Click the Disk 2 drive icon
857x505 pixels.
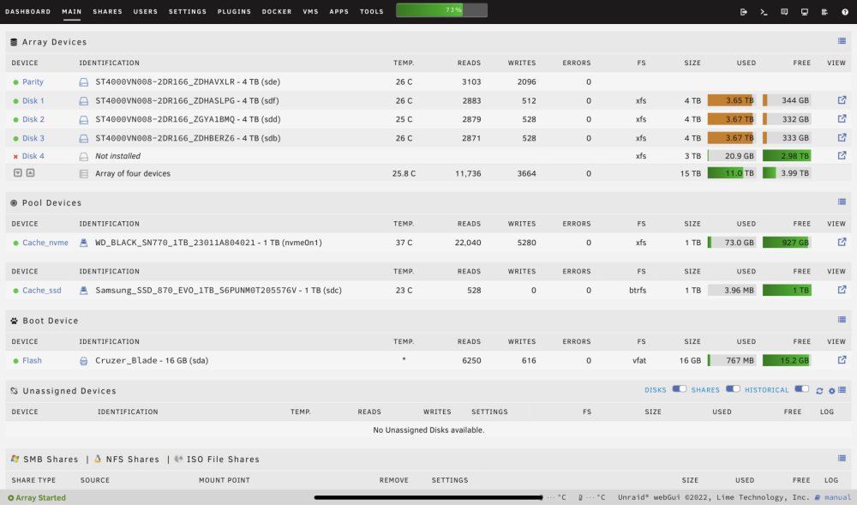point(84,119)
